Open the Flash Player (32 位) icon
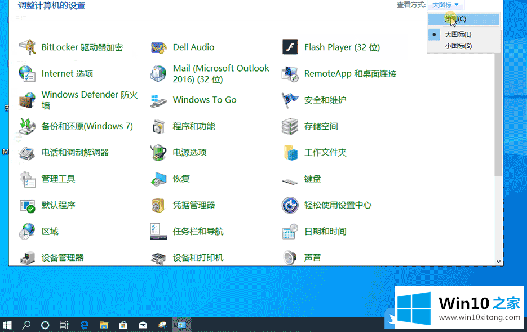The height and width of the screenshot is (332, 527). (290, 47)
